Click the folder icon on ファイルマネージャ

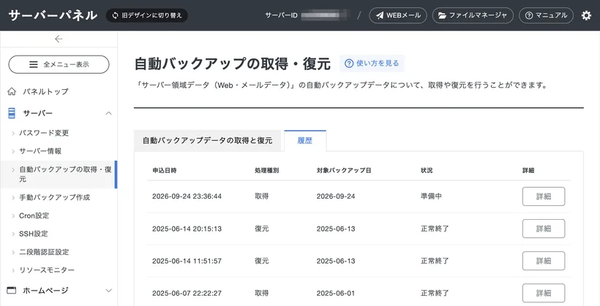pyautogui.click(x=443, y=15)
